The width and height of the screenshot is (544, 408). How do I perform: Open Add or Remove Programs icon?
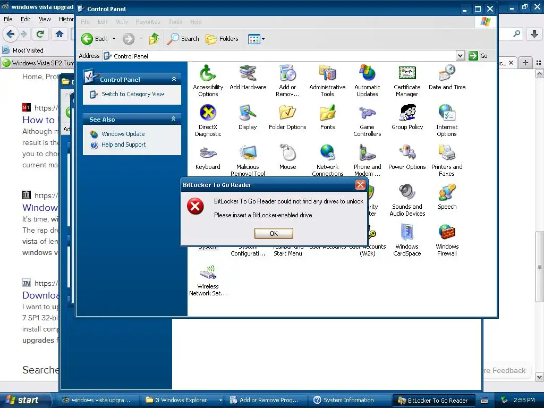287,81
